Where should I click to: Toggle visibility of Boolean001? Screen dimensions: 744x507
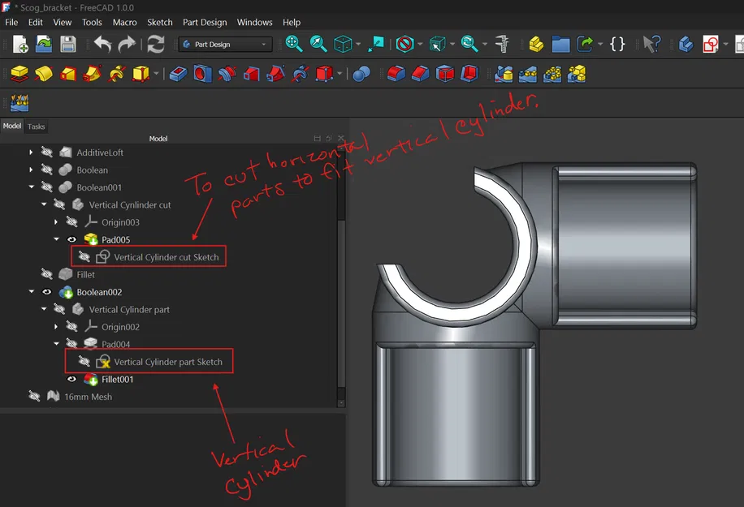(x=46, y=187)
